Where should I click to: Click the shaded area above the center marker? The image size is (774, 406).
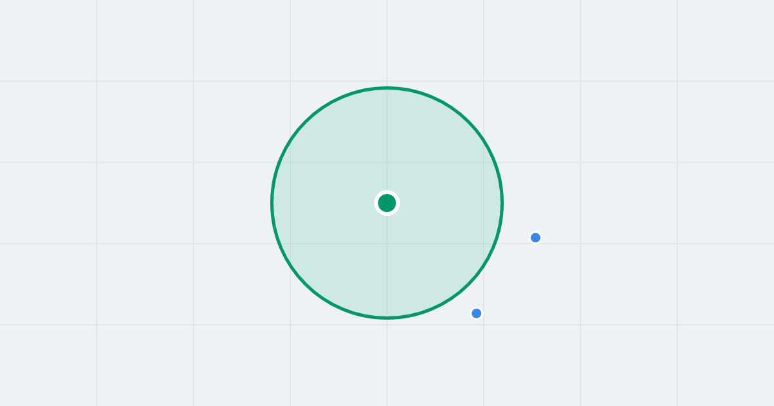point(387,142)
